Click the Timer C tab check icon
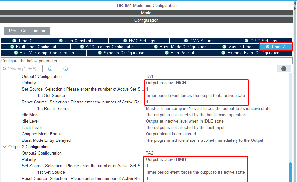This screenshot has height=182, width=297. tap(14, 41)
